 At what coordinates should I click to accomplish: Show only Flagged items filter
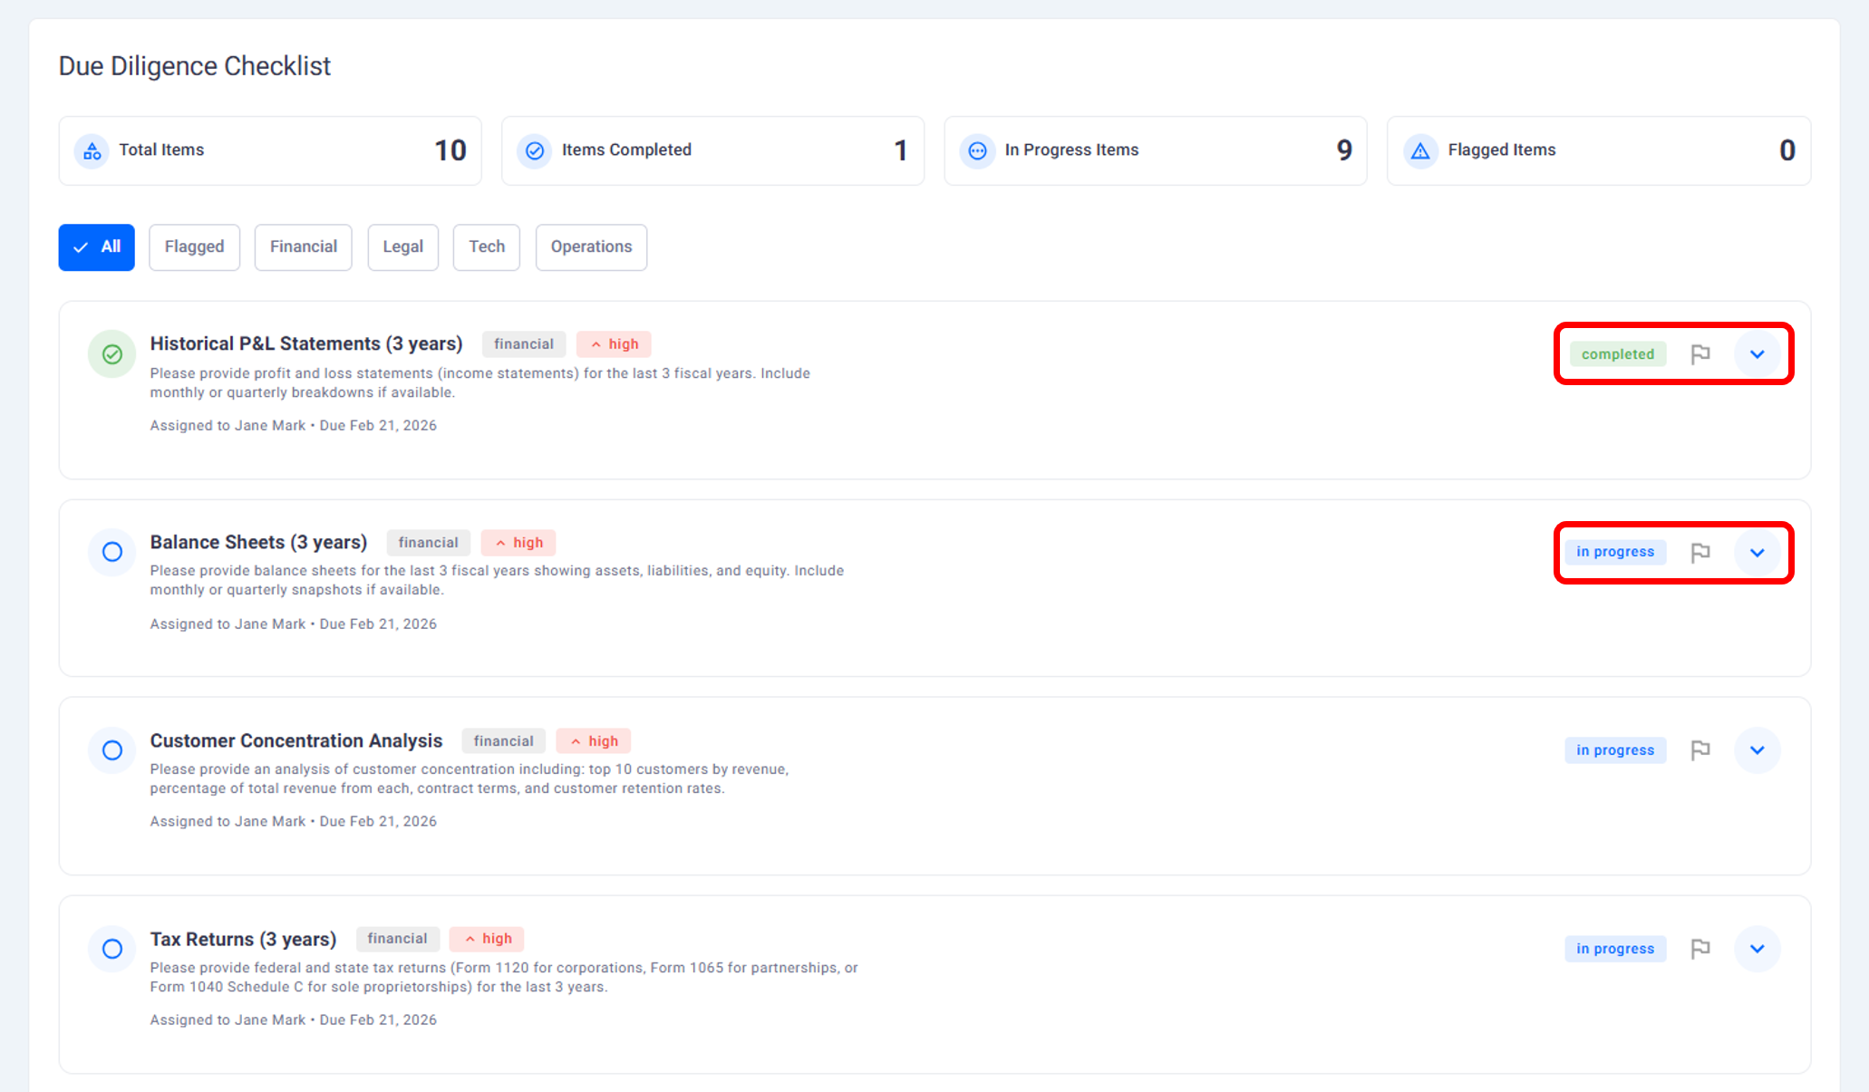pos(194,247)
